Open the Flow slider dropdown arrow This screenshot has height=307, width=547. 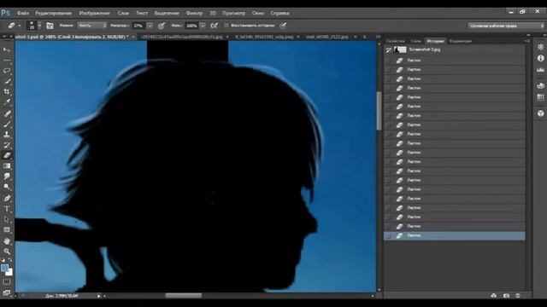[203, 26]
